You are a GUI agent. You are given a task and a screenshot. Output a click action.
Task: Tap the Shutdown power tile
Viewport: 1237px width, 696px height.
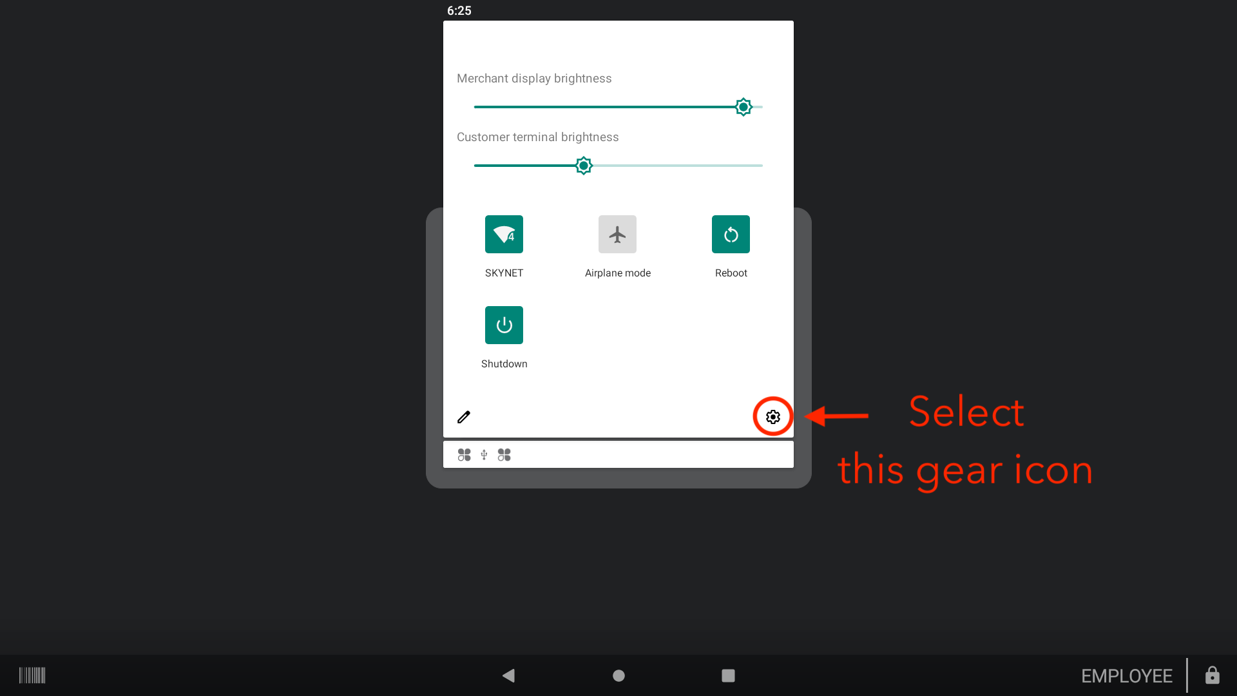pyautogui.click(x=504, y=325)
